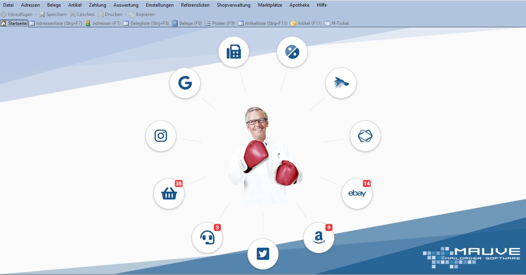The width and height of the screenshot is (526, 275).
Task: Open the fax machine circle icon
Action: [x=234, y=52]
